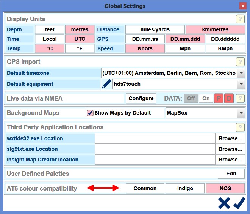The image size is (250, 214).
Task: Browse for the wxtide32.exe location
Action: tap(230, 138)
